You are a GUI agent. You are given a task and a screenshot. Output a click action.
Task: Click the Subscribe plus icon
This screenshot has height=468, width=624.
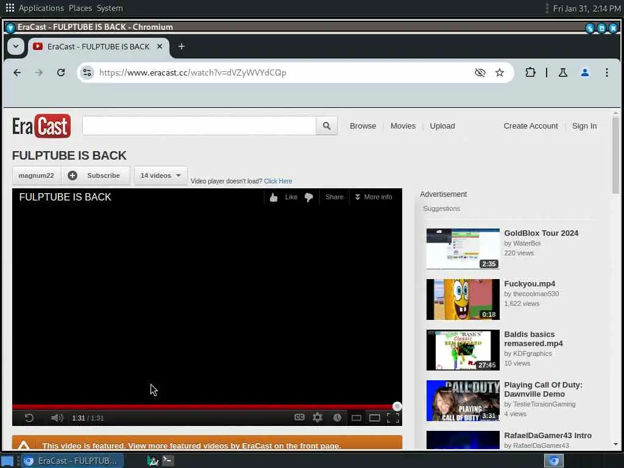point(73,175)
